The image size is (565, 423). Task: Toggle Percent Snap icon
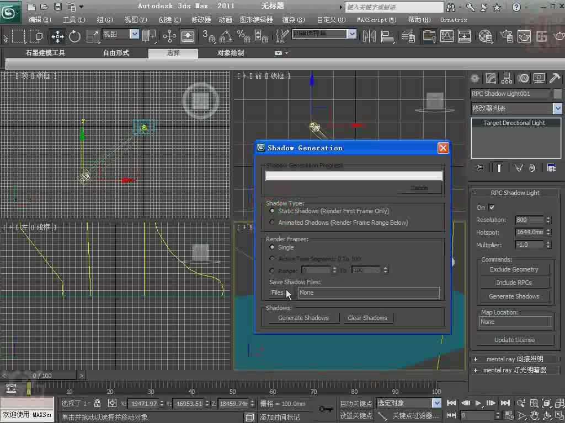[243, 36]
